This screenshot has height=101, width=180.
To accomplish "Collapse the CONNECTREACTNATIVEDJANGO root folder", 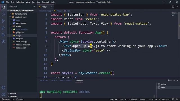I will click(x=21, y=11).
